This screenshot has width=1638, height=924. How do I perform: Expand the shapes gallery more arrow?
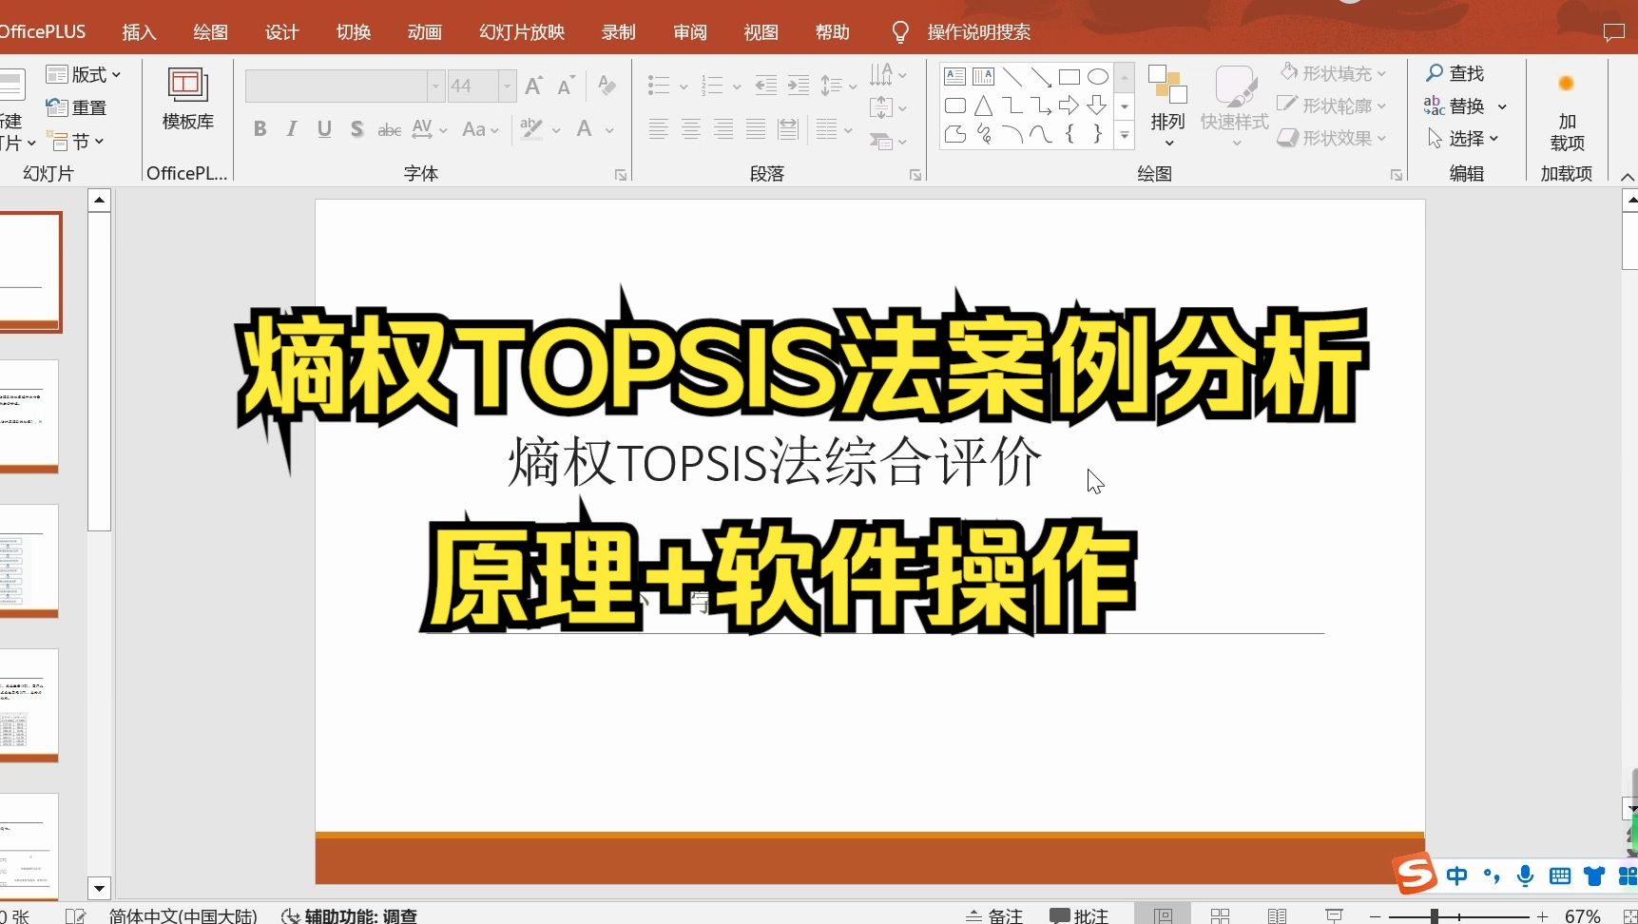click(1125, 136)
